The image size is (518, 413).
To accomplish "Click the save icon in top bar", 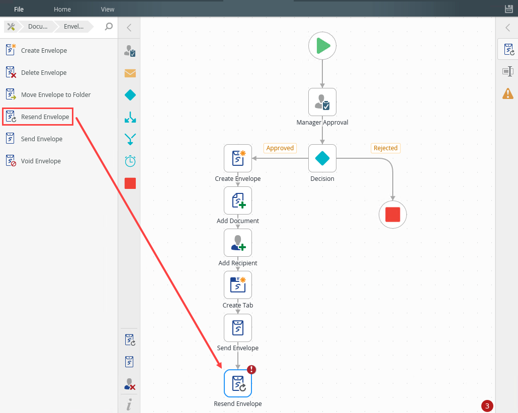I will pos(509,9).
